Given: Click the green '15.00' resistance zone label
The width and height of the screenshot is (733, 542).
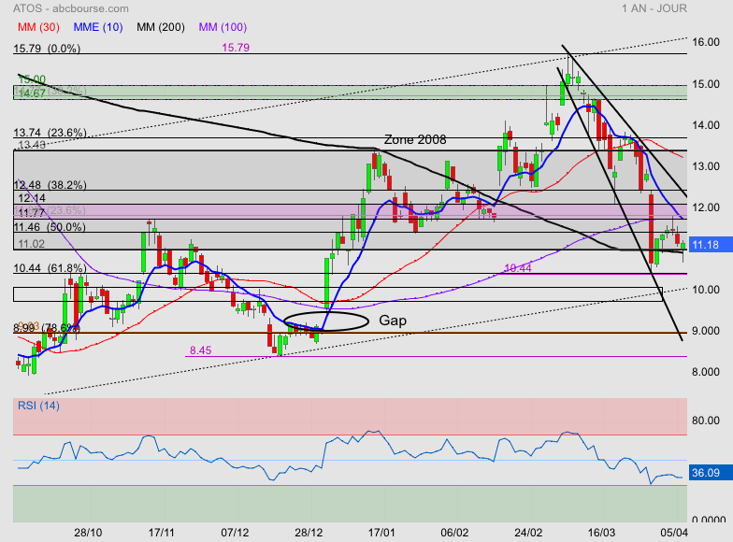Looking at the screenshot, I should (x=32, y=79).
